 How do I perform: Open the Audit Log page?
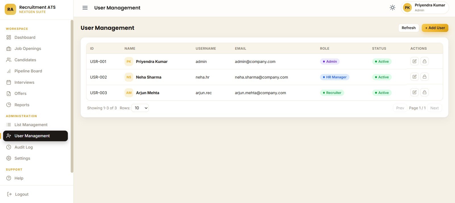[36, 147]
